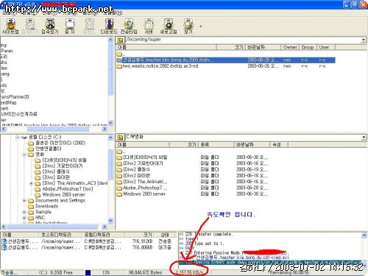Select Windows 2003 server in local tree
Image resolution: width=368 pixels, height=276 pixels.
pyautogui.click(x=64, y=194)
